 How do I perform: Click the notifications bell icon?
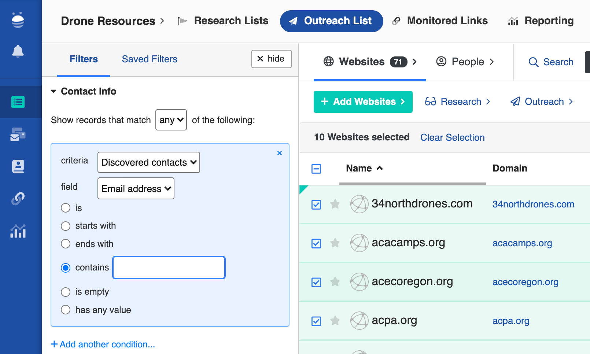click(18, 51)
